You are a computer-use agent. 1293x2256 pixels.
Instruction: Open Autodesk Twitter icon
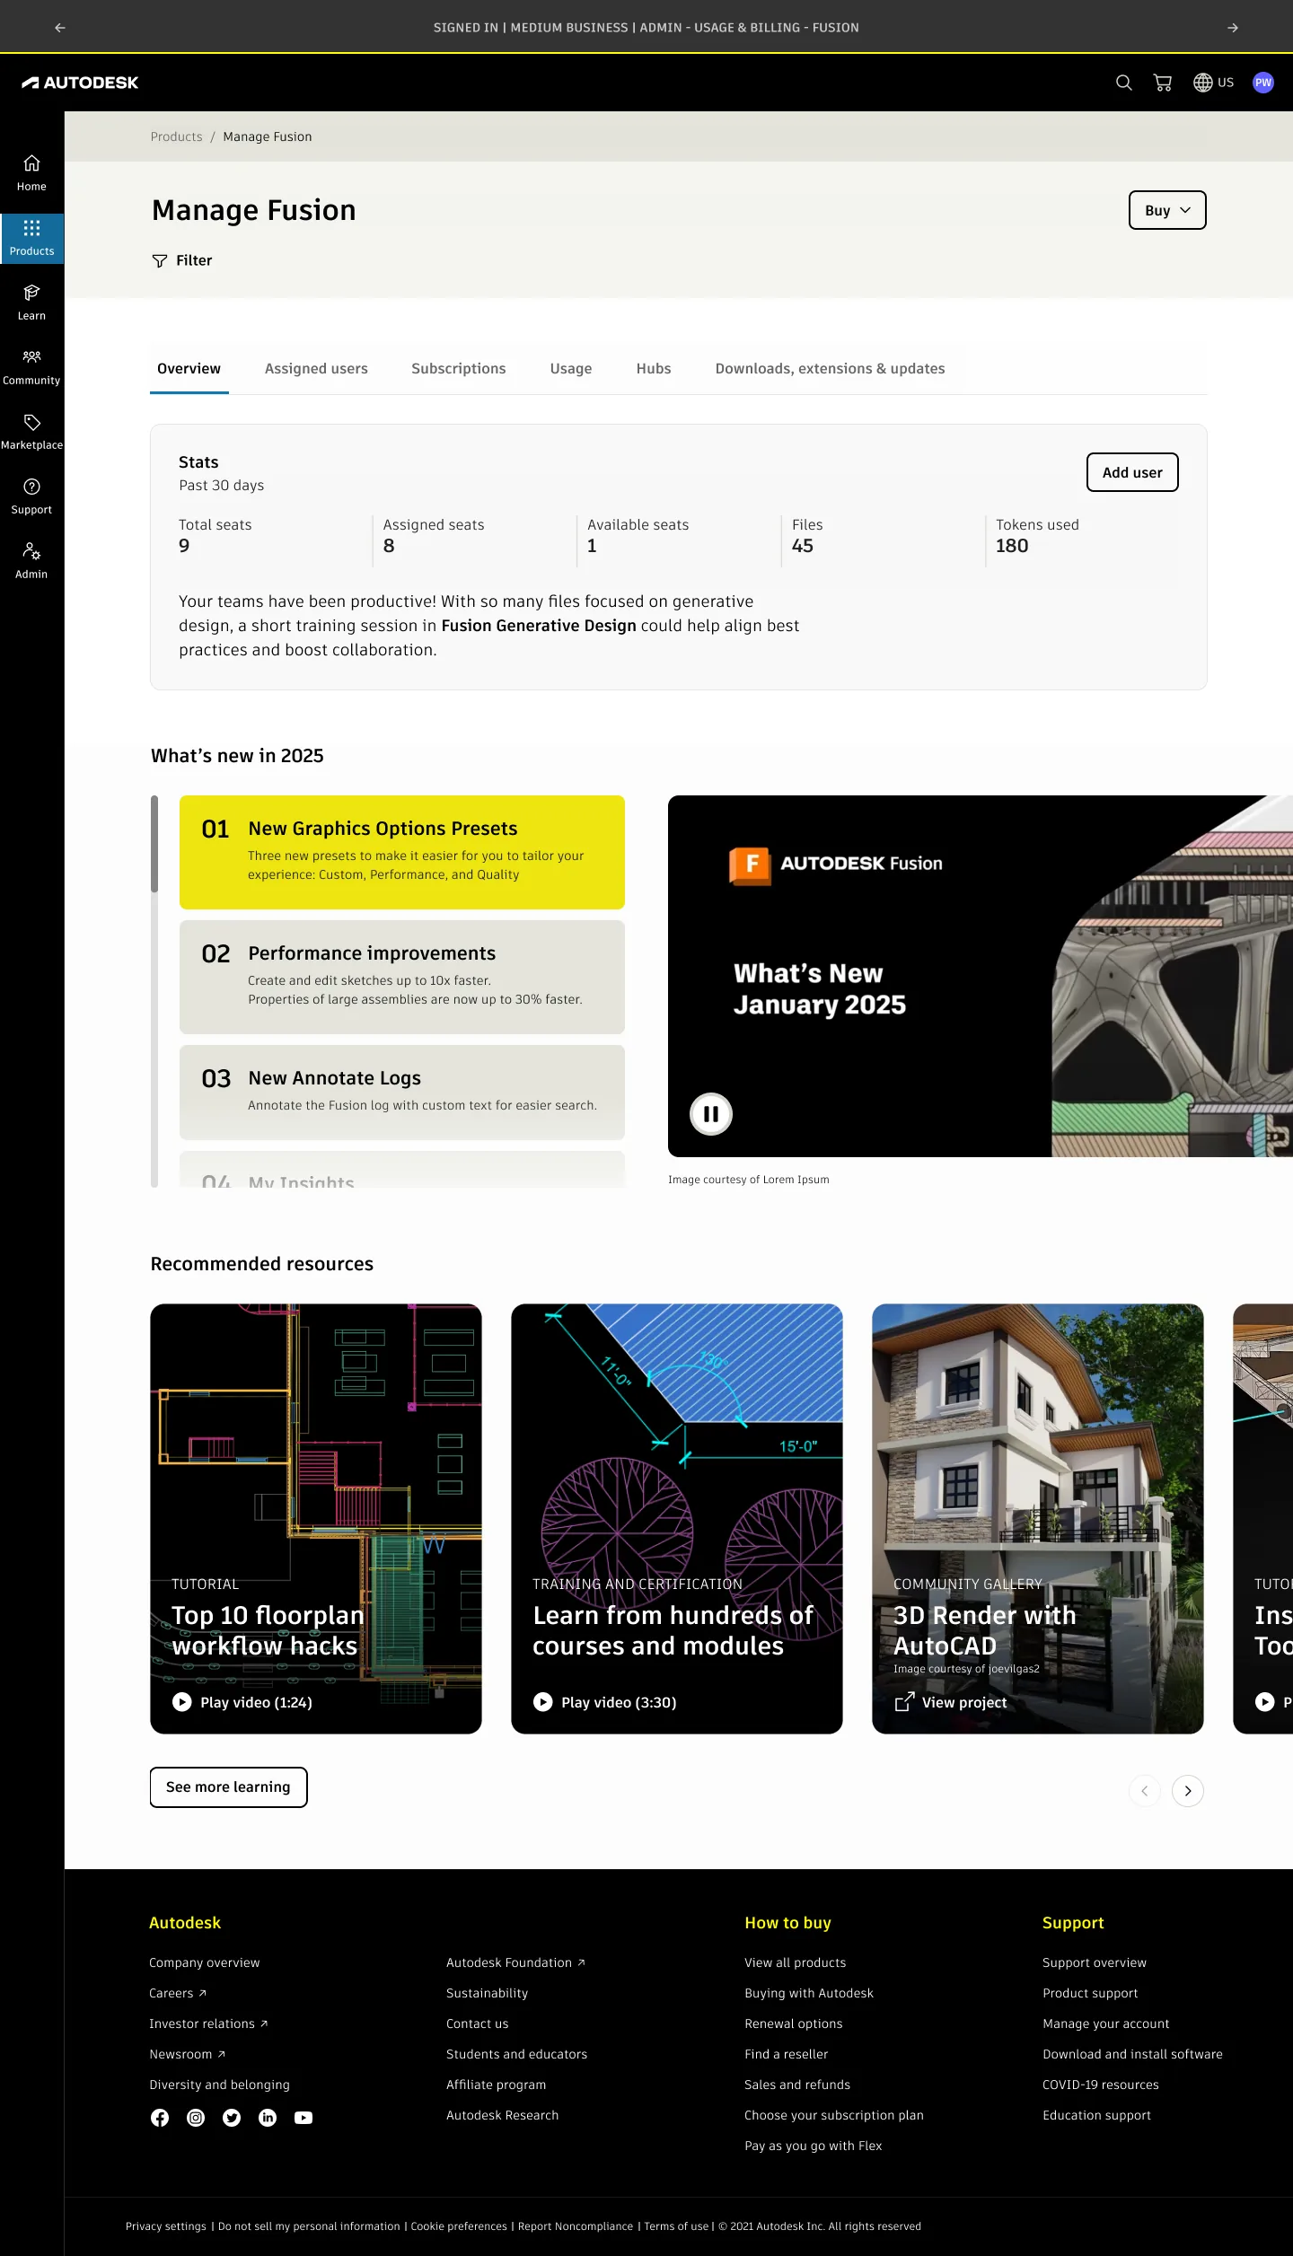(232, 2118)
